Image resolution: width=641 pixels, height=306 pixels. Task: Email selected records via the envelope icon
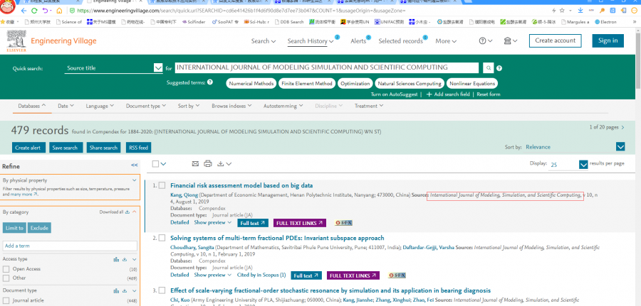pyautogui.click(x=195, y=164)
